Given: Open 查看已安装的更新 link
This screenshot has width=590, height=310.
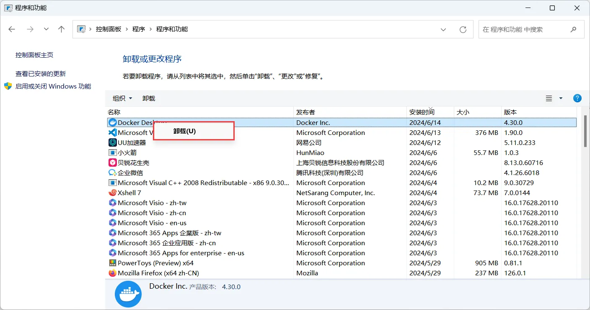Looking at the screenshot, I should pyautogui.click(x=41, y=74).
